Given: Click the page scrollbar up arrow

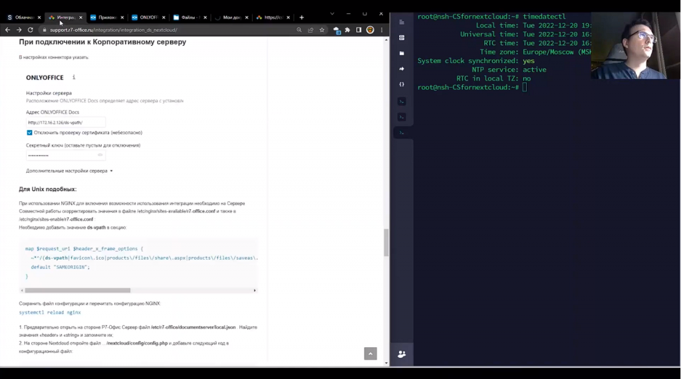Looking at the screenshot, I should coord(386,40).
